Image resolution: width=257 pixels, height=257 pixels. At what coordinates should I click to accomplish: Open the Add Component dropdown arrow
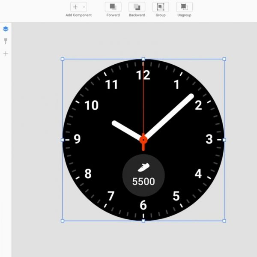[x=84, y=7]
